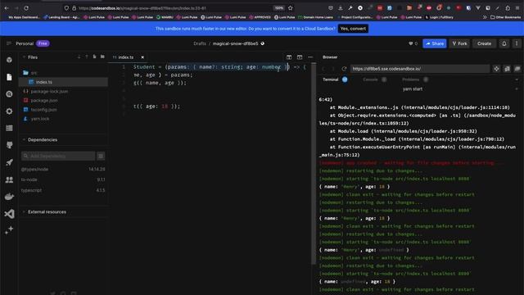Open package-lock.json in the file tree

point(63,91)
